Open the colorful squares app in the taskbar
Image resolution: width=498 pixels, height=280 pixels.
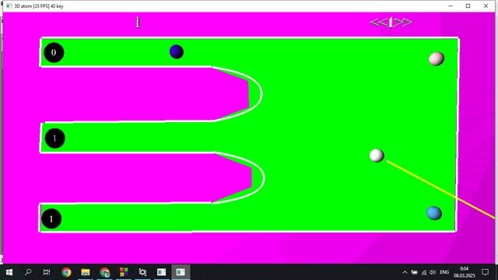tap(124, 272)
